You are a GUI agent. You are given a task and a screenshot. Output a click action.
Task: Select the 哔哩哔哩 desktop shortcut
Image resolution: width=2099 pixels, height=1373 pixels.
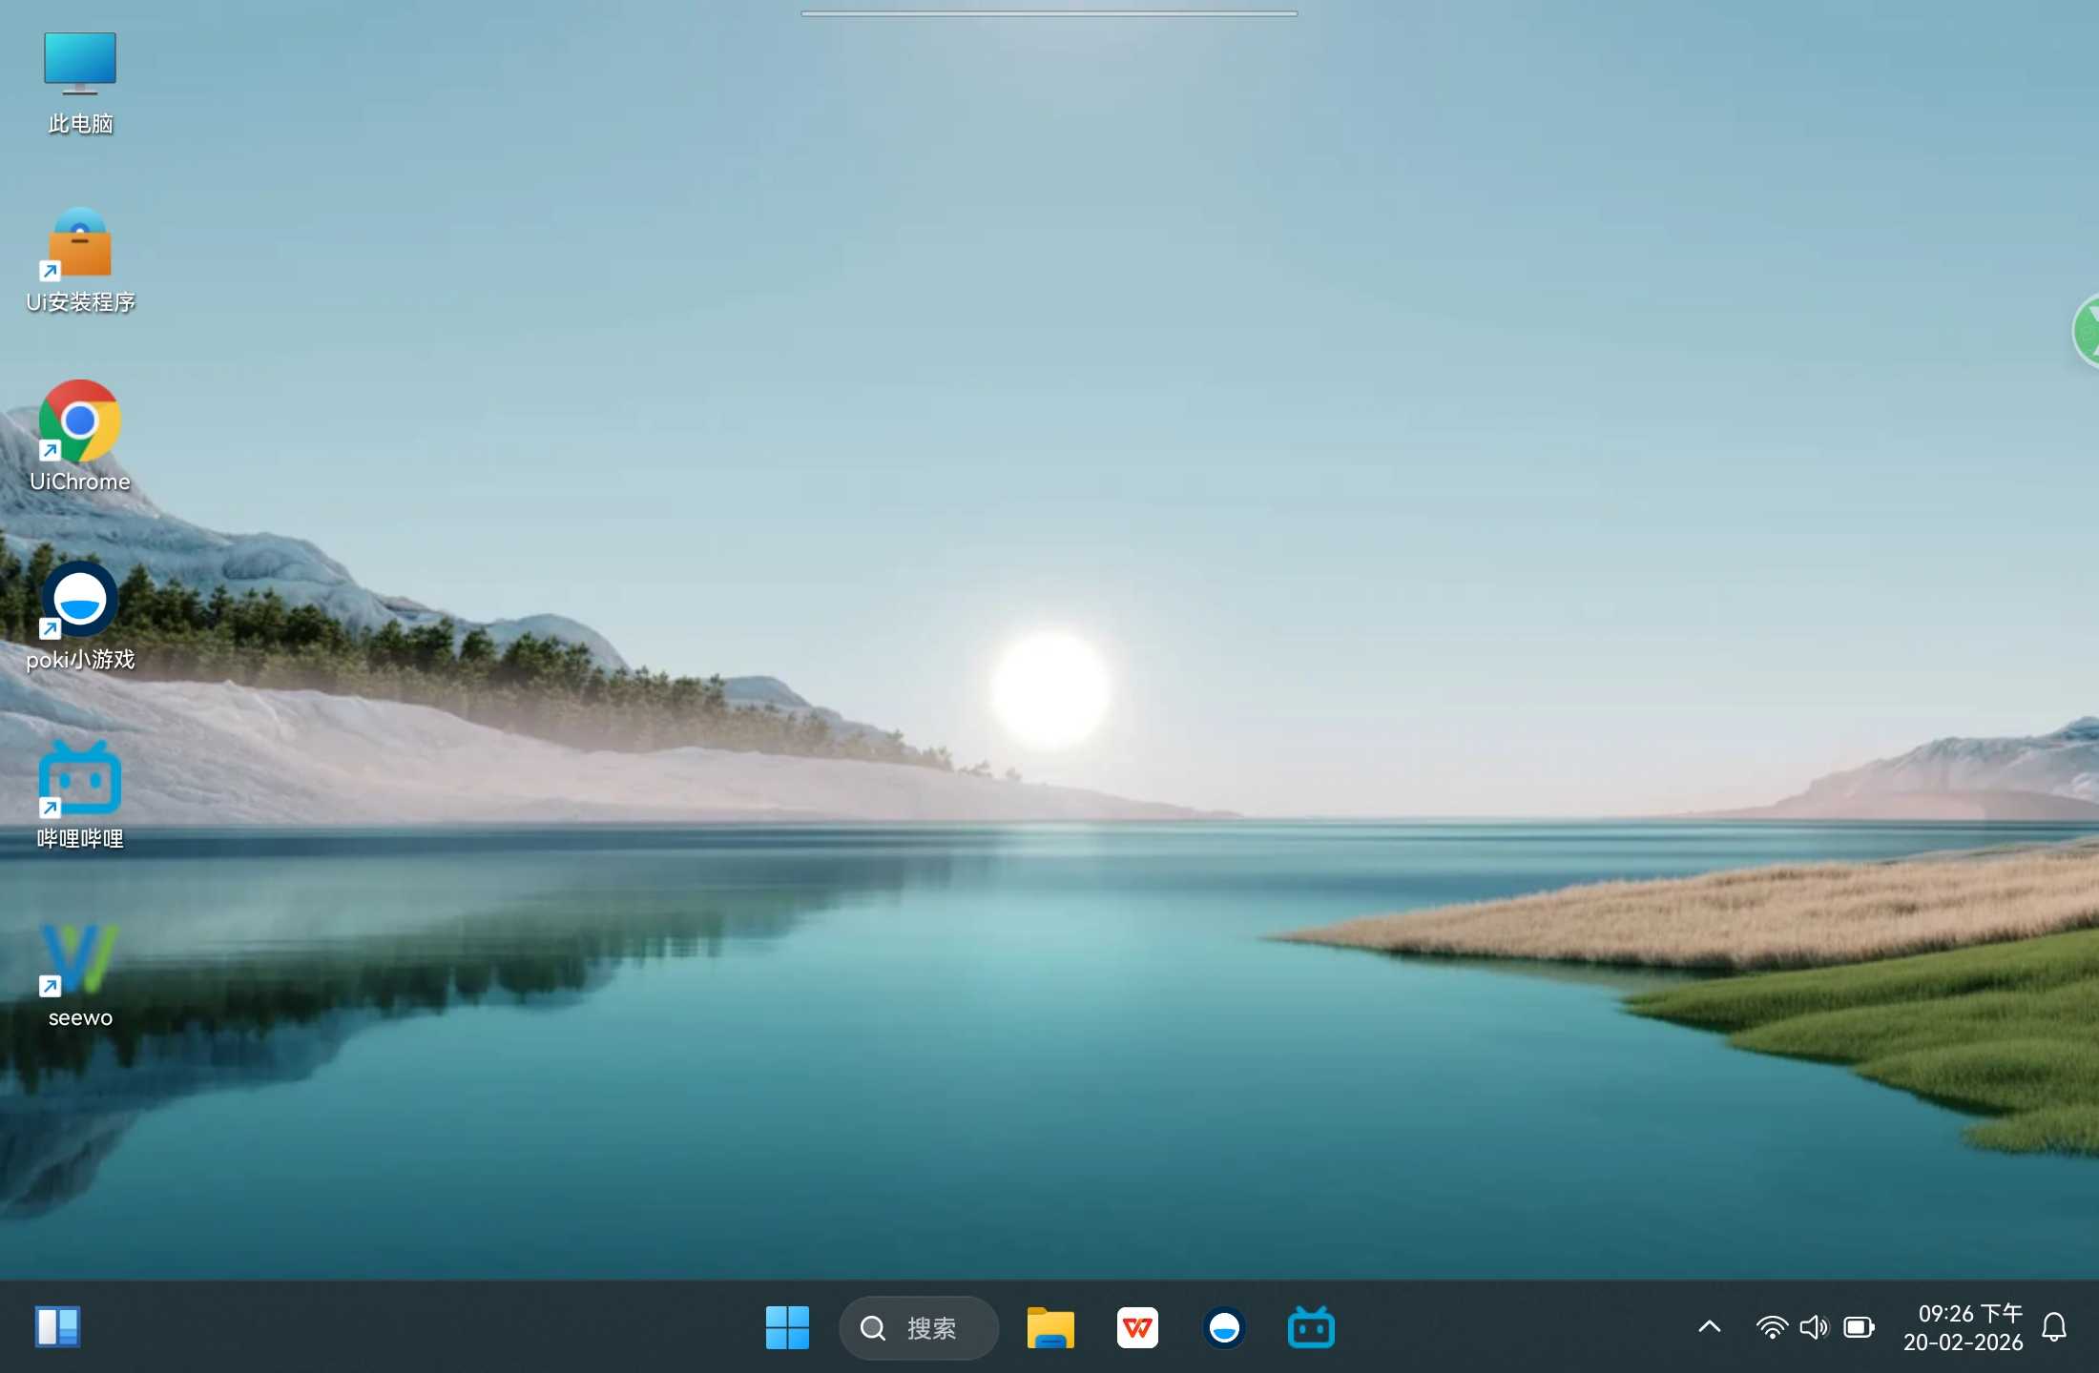(80, 780)
